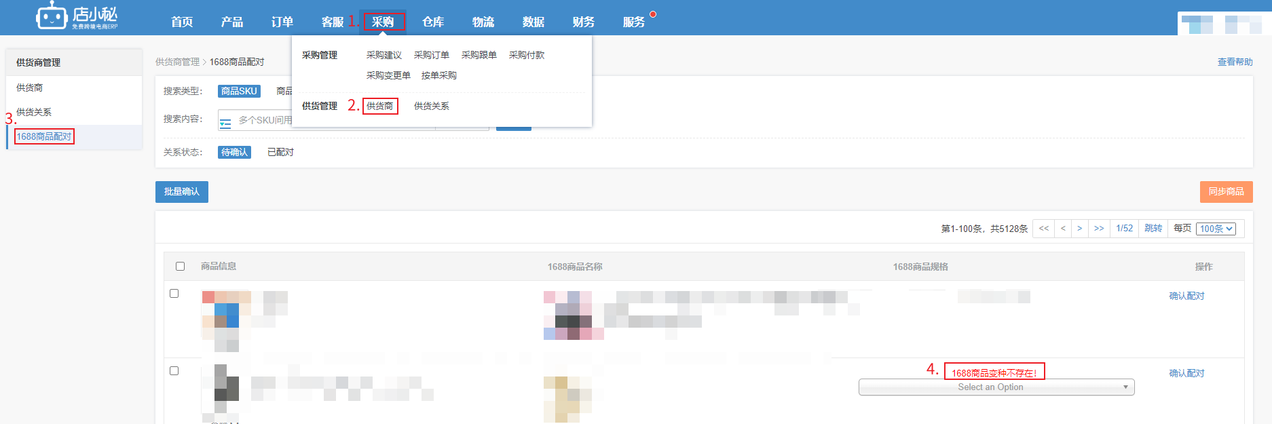Click the 店小秘 robot logo
The width and height of the screenshot is (1272, 424).
[77, 16]
